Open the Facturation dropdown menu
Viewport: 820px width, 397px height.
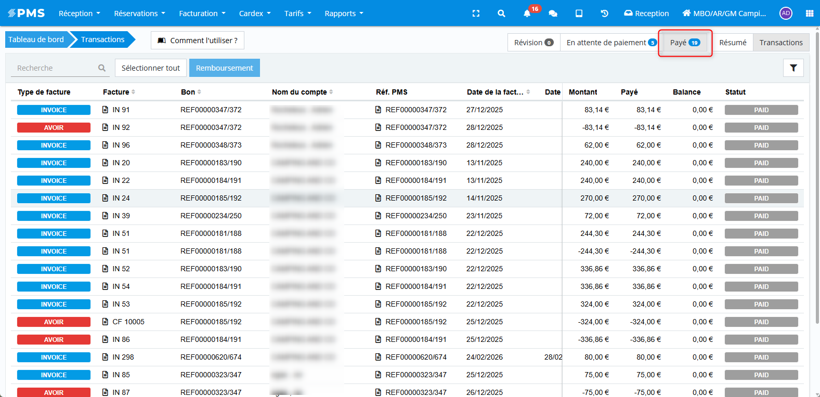202,14
